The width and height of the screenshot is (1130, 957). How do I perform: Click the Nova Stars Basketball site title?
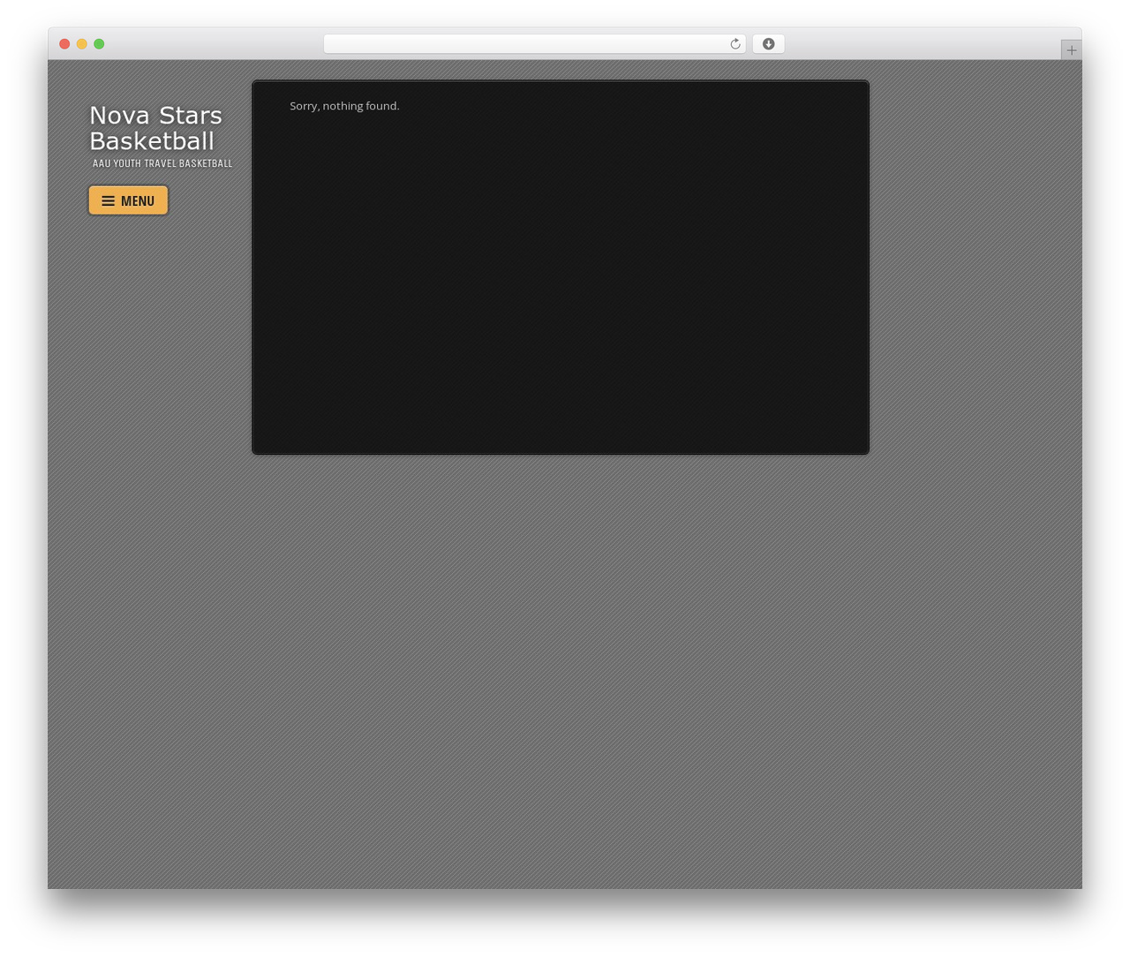click(156, 128)
